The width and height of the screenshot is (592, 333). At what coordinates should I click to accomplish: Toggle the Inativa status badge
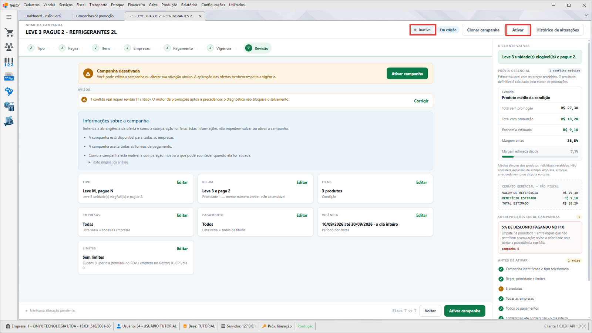(423, 30)
